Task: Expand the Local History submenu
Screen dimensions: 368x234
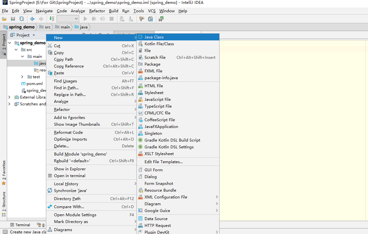Action: tap(91, 184)
